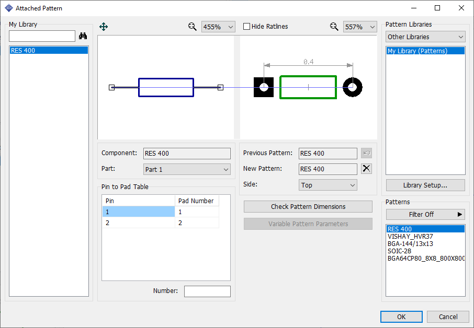This screenshot has height=328, width=474.
Task: Remove new pattern with the X button
Action: pyautogui.click(x=366, y=169)
